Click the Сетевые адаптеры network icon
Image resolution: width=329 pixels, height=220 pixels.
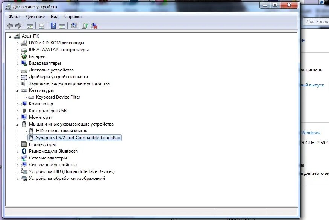(x=24, y=158)
